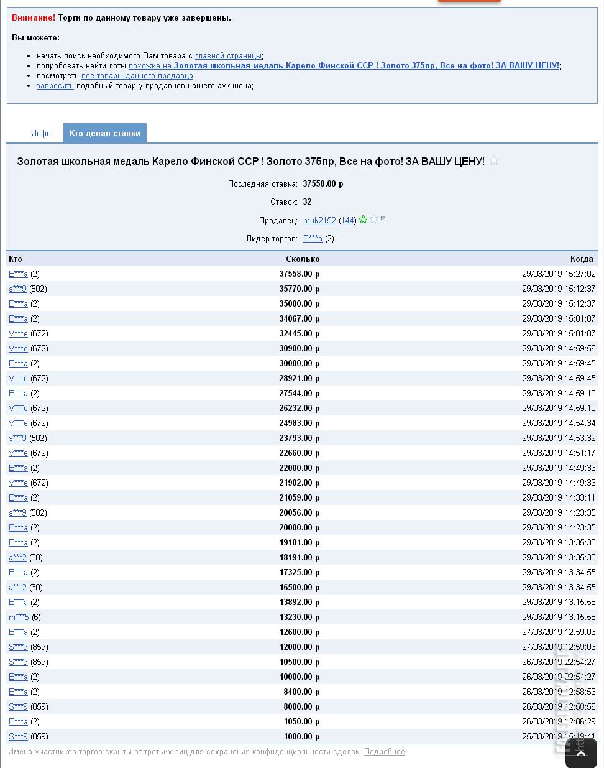Screen dimensions: 604x768
Task: Click timestamp 29/03/2019 14:33:11
Action: (559, 498)
